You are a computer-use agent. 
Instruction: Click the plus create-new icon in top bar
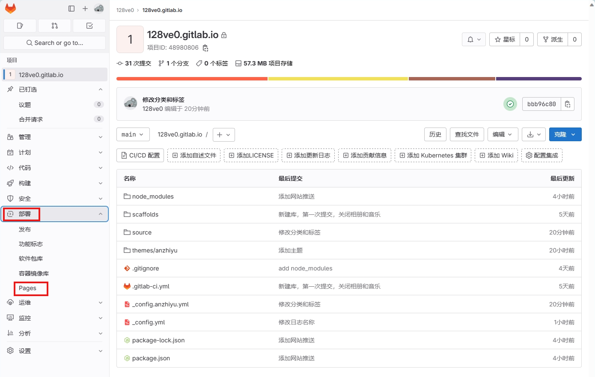pyautogui.click(x=85, y=9)
